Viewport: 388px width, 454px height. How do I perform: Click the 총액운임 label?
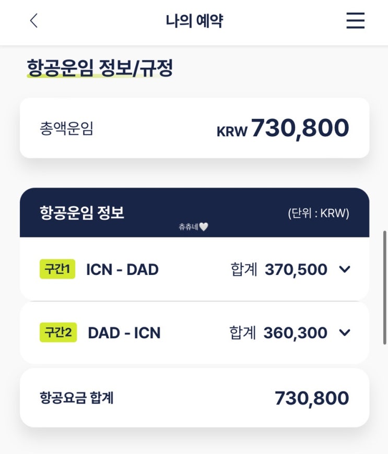[66, 128]
